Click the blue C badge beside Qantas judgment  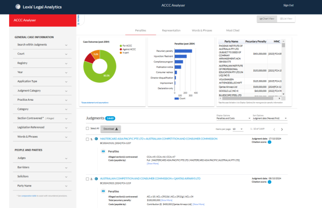96,179
